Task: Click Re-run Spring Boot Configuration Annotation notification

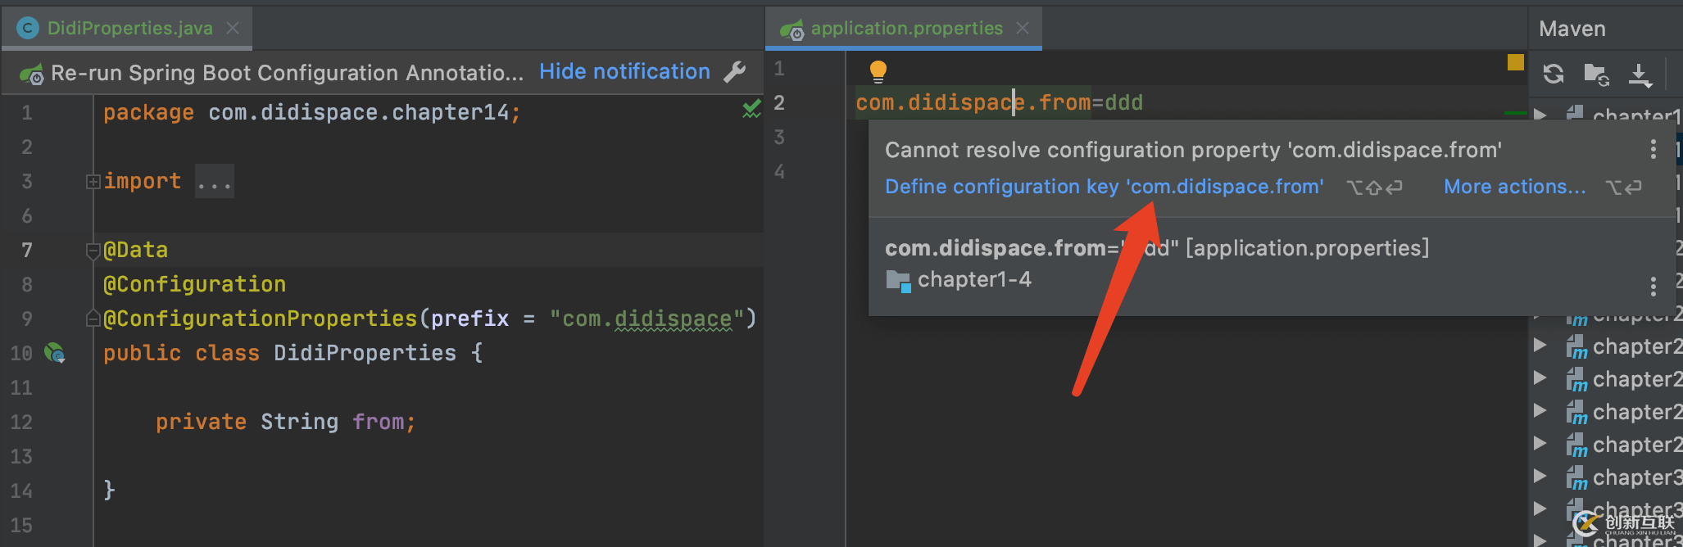Action: (287, 73)
